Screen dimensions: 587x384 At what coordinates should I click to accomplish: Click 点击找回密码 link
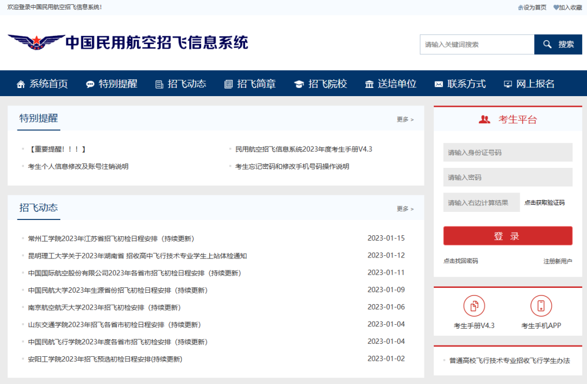pyautogui.click(x=460, y=261)
